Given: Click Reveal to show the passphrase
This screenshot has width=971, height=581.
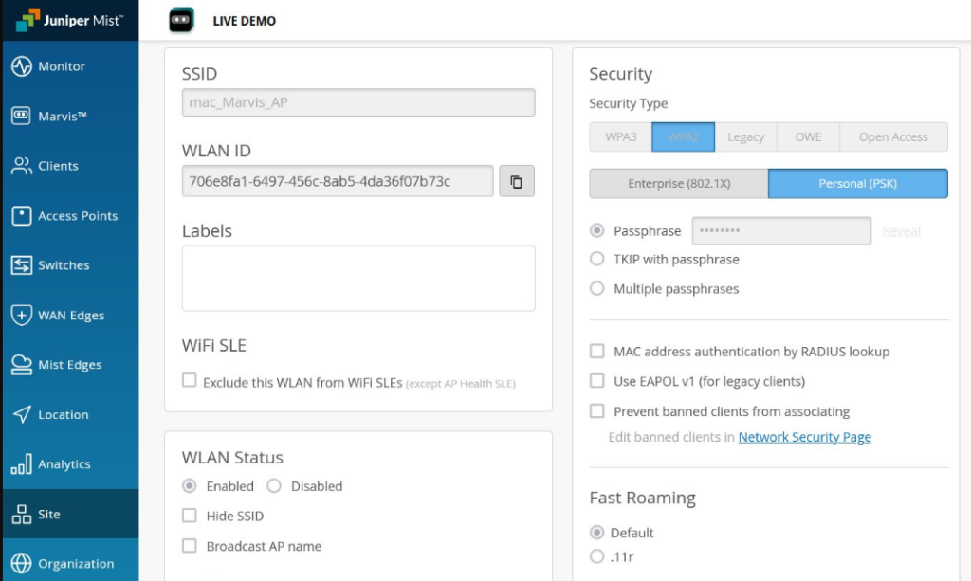Looking at the screenshot, I should tap(901, 231).
